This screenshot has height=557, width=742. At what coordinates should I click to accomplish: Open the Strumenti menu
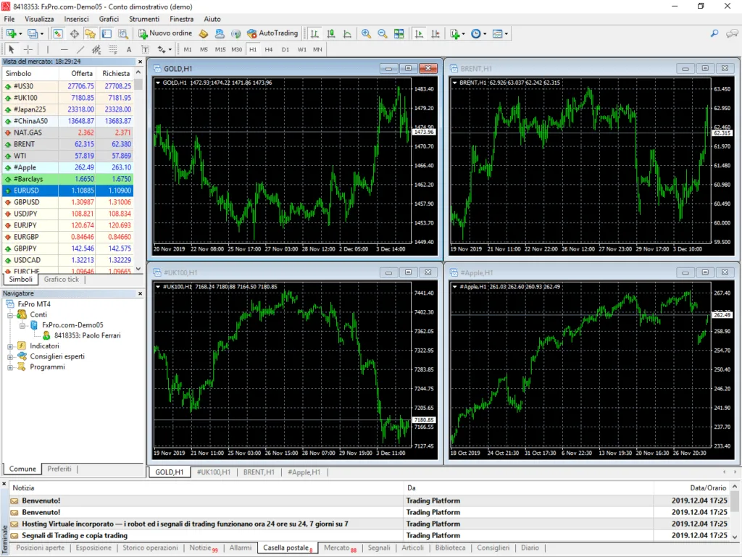[x=144, y=19]
